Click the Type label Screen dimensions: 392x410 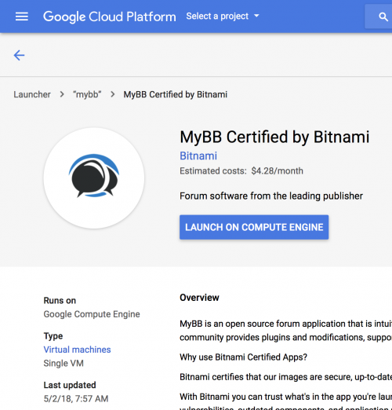click(x=53, y=336)
